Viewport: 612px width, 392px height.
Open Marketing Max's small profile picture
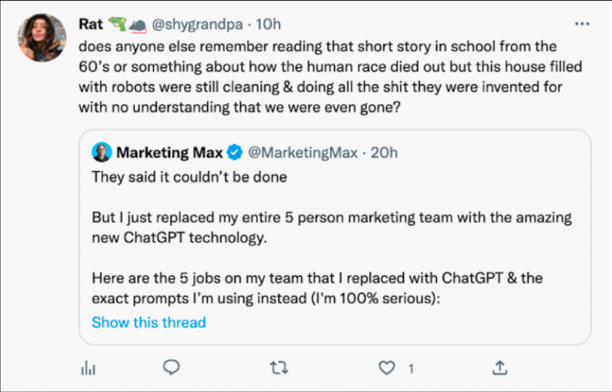coord(101,152)
